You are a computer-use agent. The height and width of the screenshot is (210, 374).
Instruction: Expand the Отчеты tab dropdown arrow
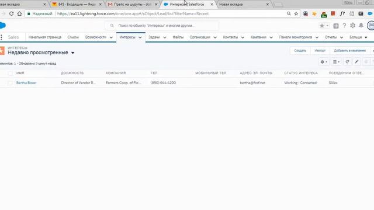tap(341, 37)
